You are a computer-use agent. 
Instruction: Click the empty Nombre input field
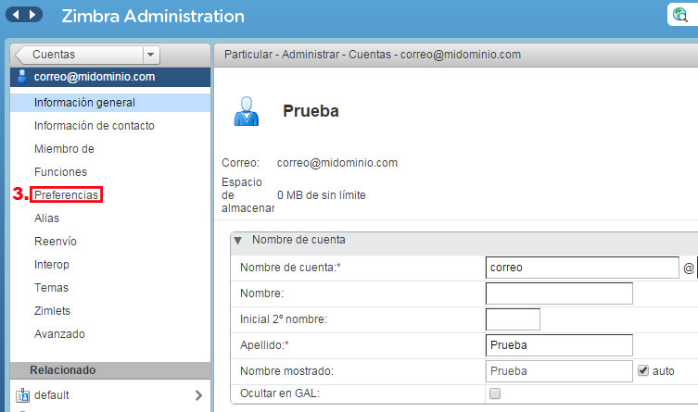(559, 293)
